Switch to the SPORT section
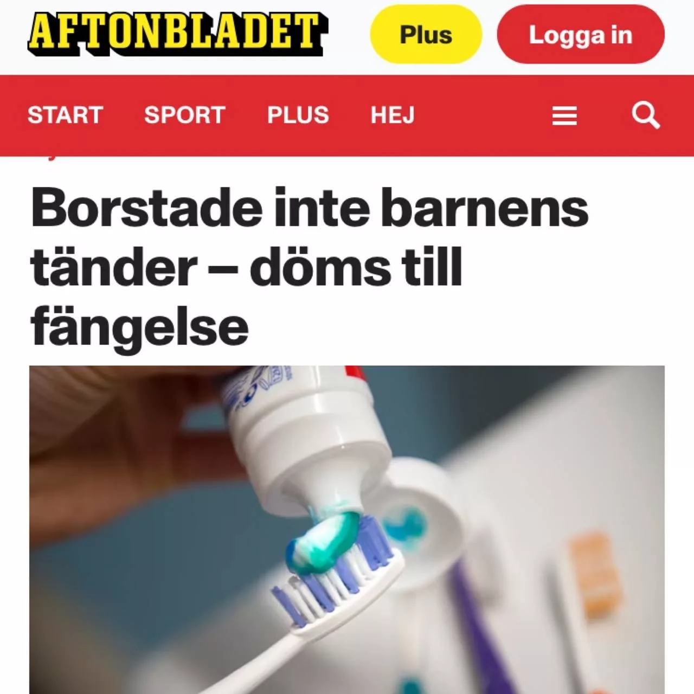 (185, 115)
